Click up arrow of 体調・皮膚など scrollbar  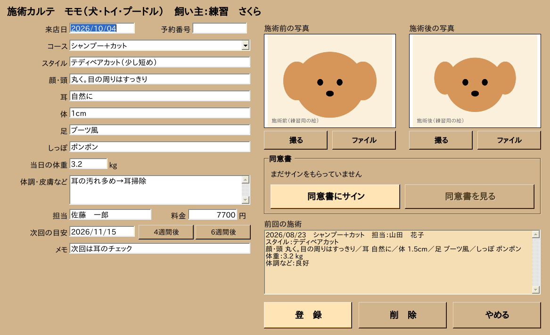(x=246, y=180)
